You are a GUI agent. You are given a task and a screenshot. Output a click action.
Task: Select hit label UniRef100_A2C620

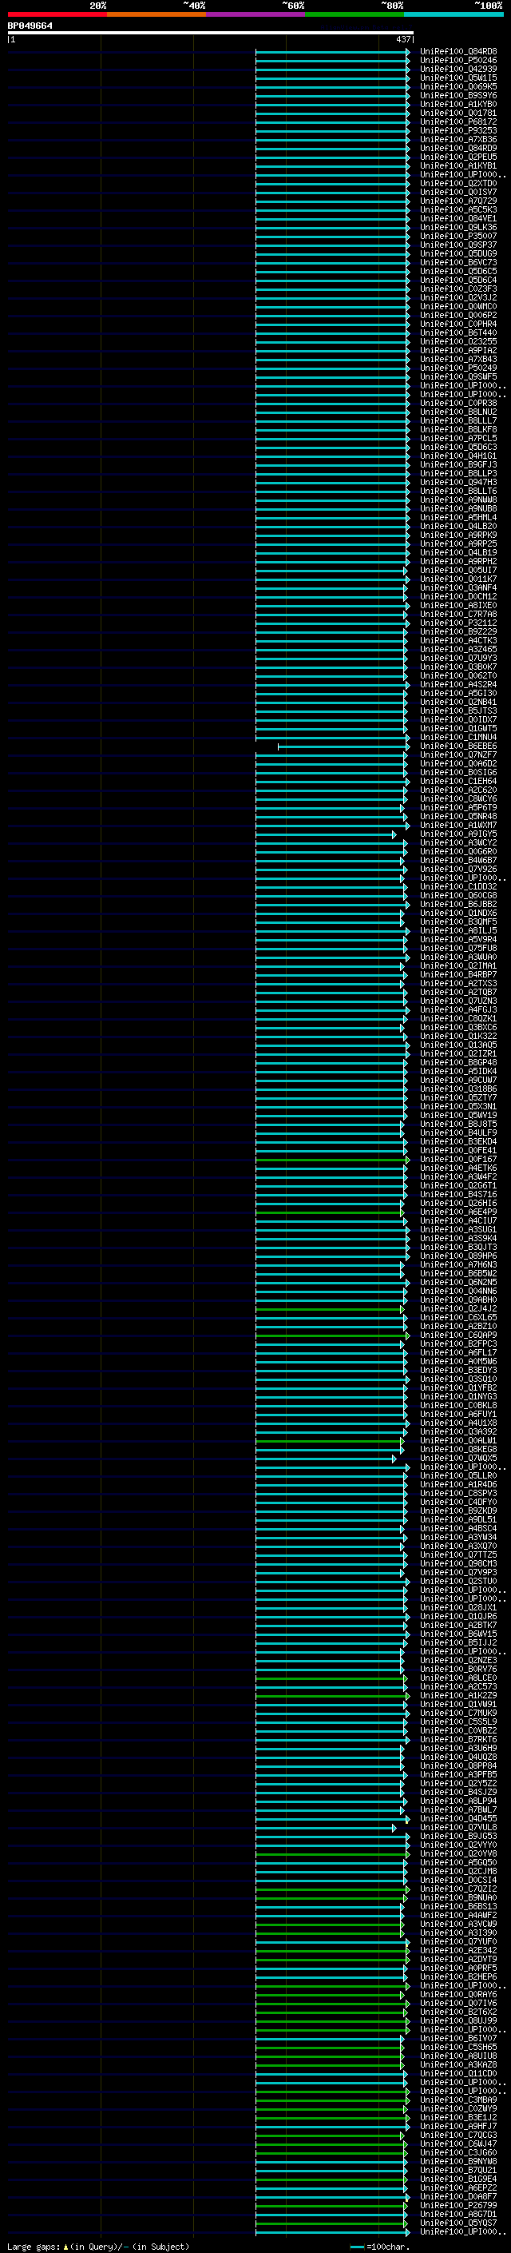tap(458, 790)
